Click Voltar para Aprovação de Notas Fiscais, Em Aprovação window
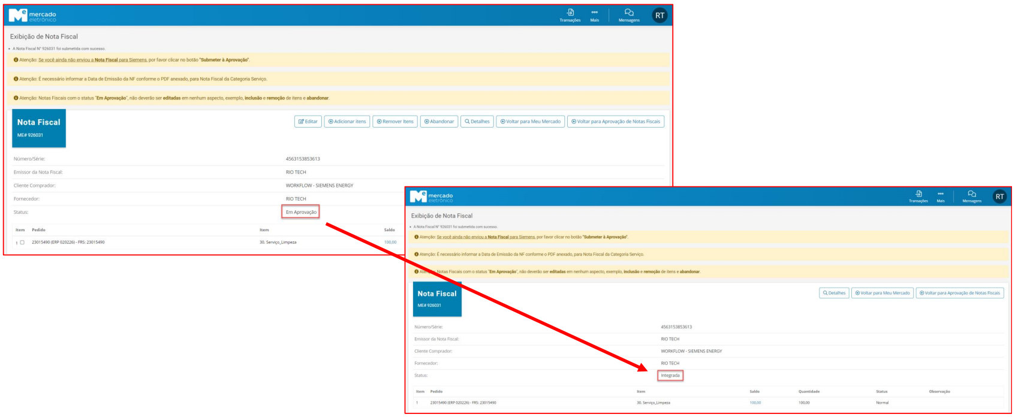The width and height of the screenshot is (1015, 417). coord(616,122)
